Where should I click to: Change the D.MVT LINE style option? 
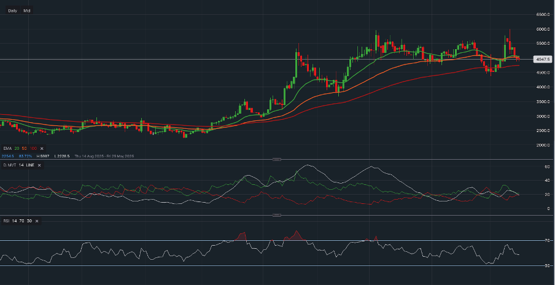click(x=29, y=165)
